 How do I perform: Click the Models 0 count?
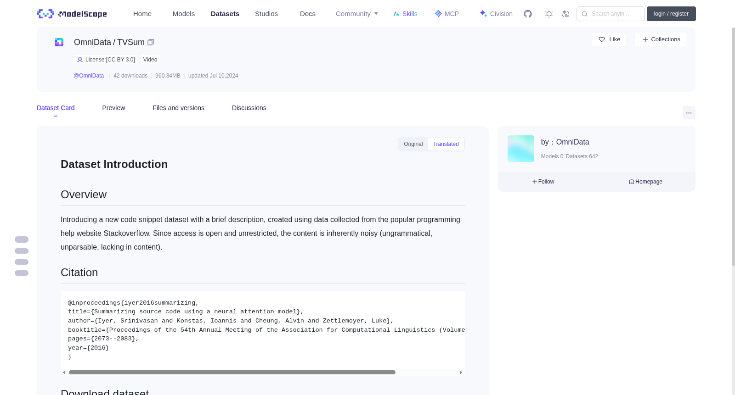[x=552, y=156]
